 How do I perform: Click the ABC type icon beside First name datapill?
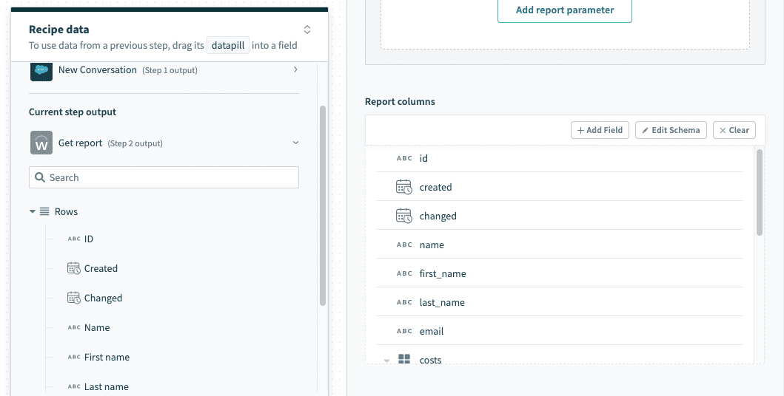74,357
